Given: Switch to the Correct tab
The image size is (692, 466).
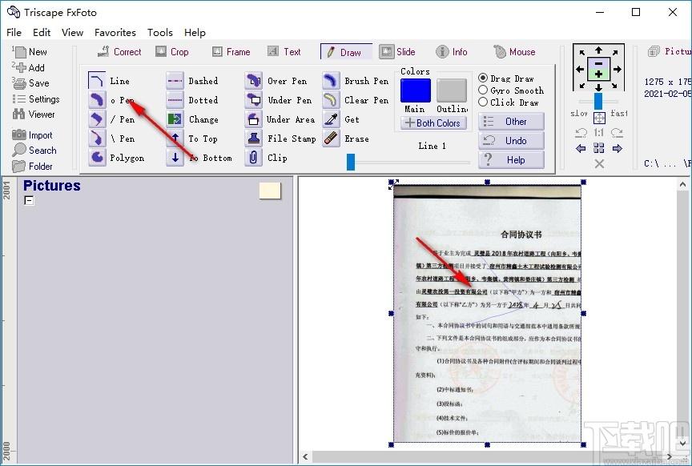Looking at the screenshot, I should (x=119, y=52).
